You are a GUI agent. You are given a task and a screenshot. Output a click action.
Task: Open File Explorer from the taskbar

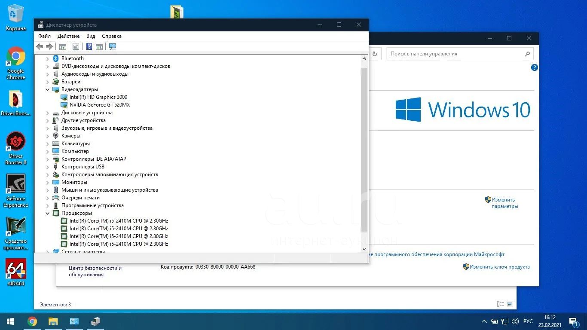53,321
